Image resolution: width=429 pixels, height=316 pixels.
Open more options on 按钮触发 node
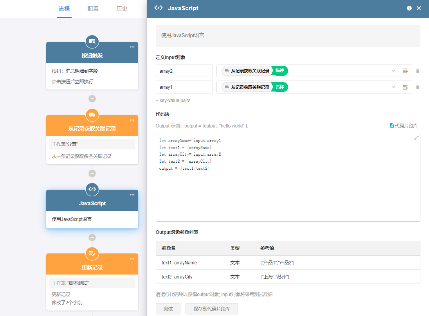(132, 47)
